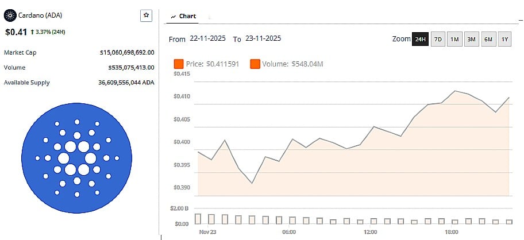The width and height of the screenshot is (524, 240).
Task: Click the 06:00 time axis label
Action: pyautogui.click(x=289, y=232)
